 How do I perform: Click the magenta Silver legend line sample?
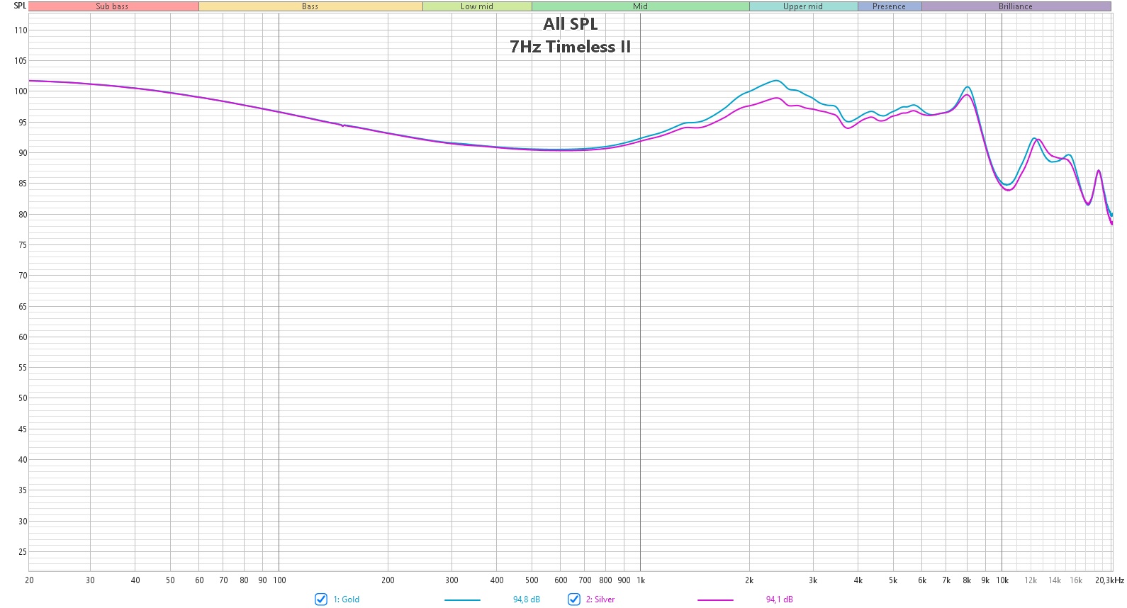pyautogui.click(x=715, y=600)
